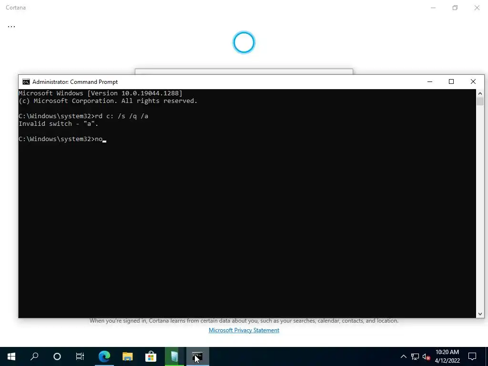Open the Windows Start menu
This screenshot has height=366, width=488.
[x=11, y=356]
